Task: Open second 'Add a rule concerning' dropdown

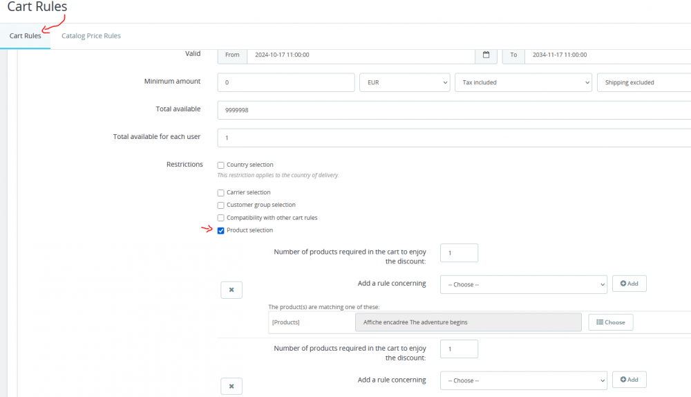Action: click(523, 380)
